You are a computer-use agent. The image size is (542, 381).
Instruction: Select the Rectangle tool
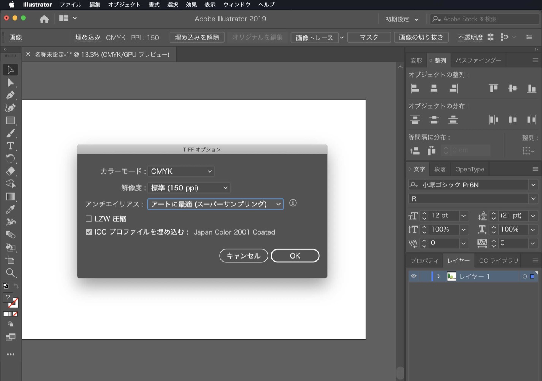coord(10,121)
